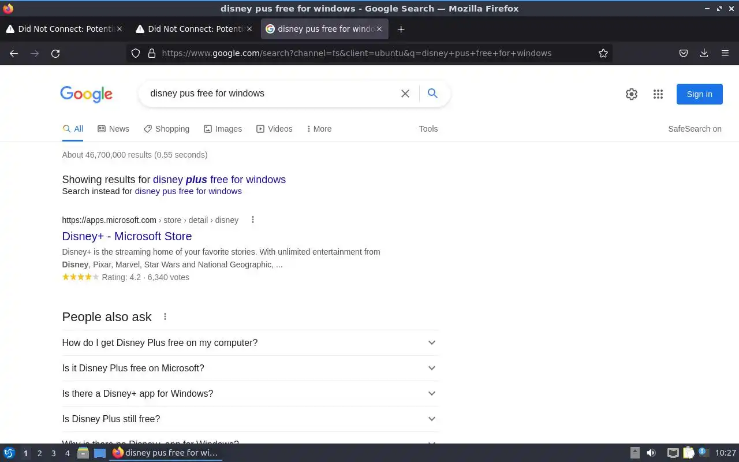Viewport: 739px width, 462px height.
Task: Search instead for disney pus free for windows
Action: click(x=188, y=191)
